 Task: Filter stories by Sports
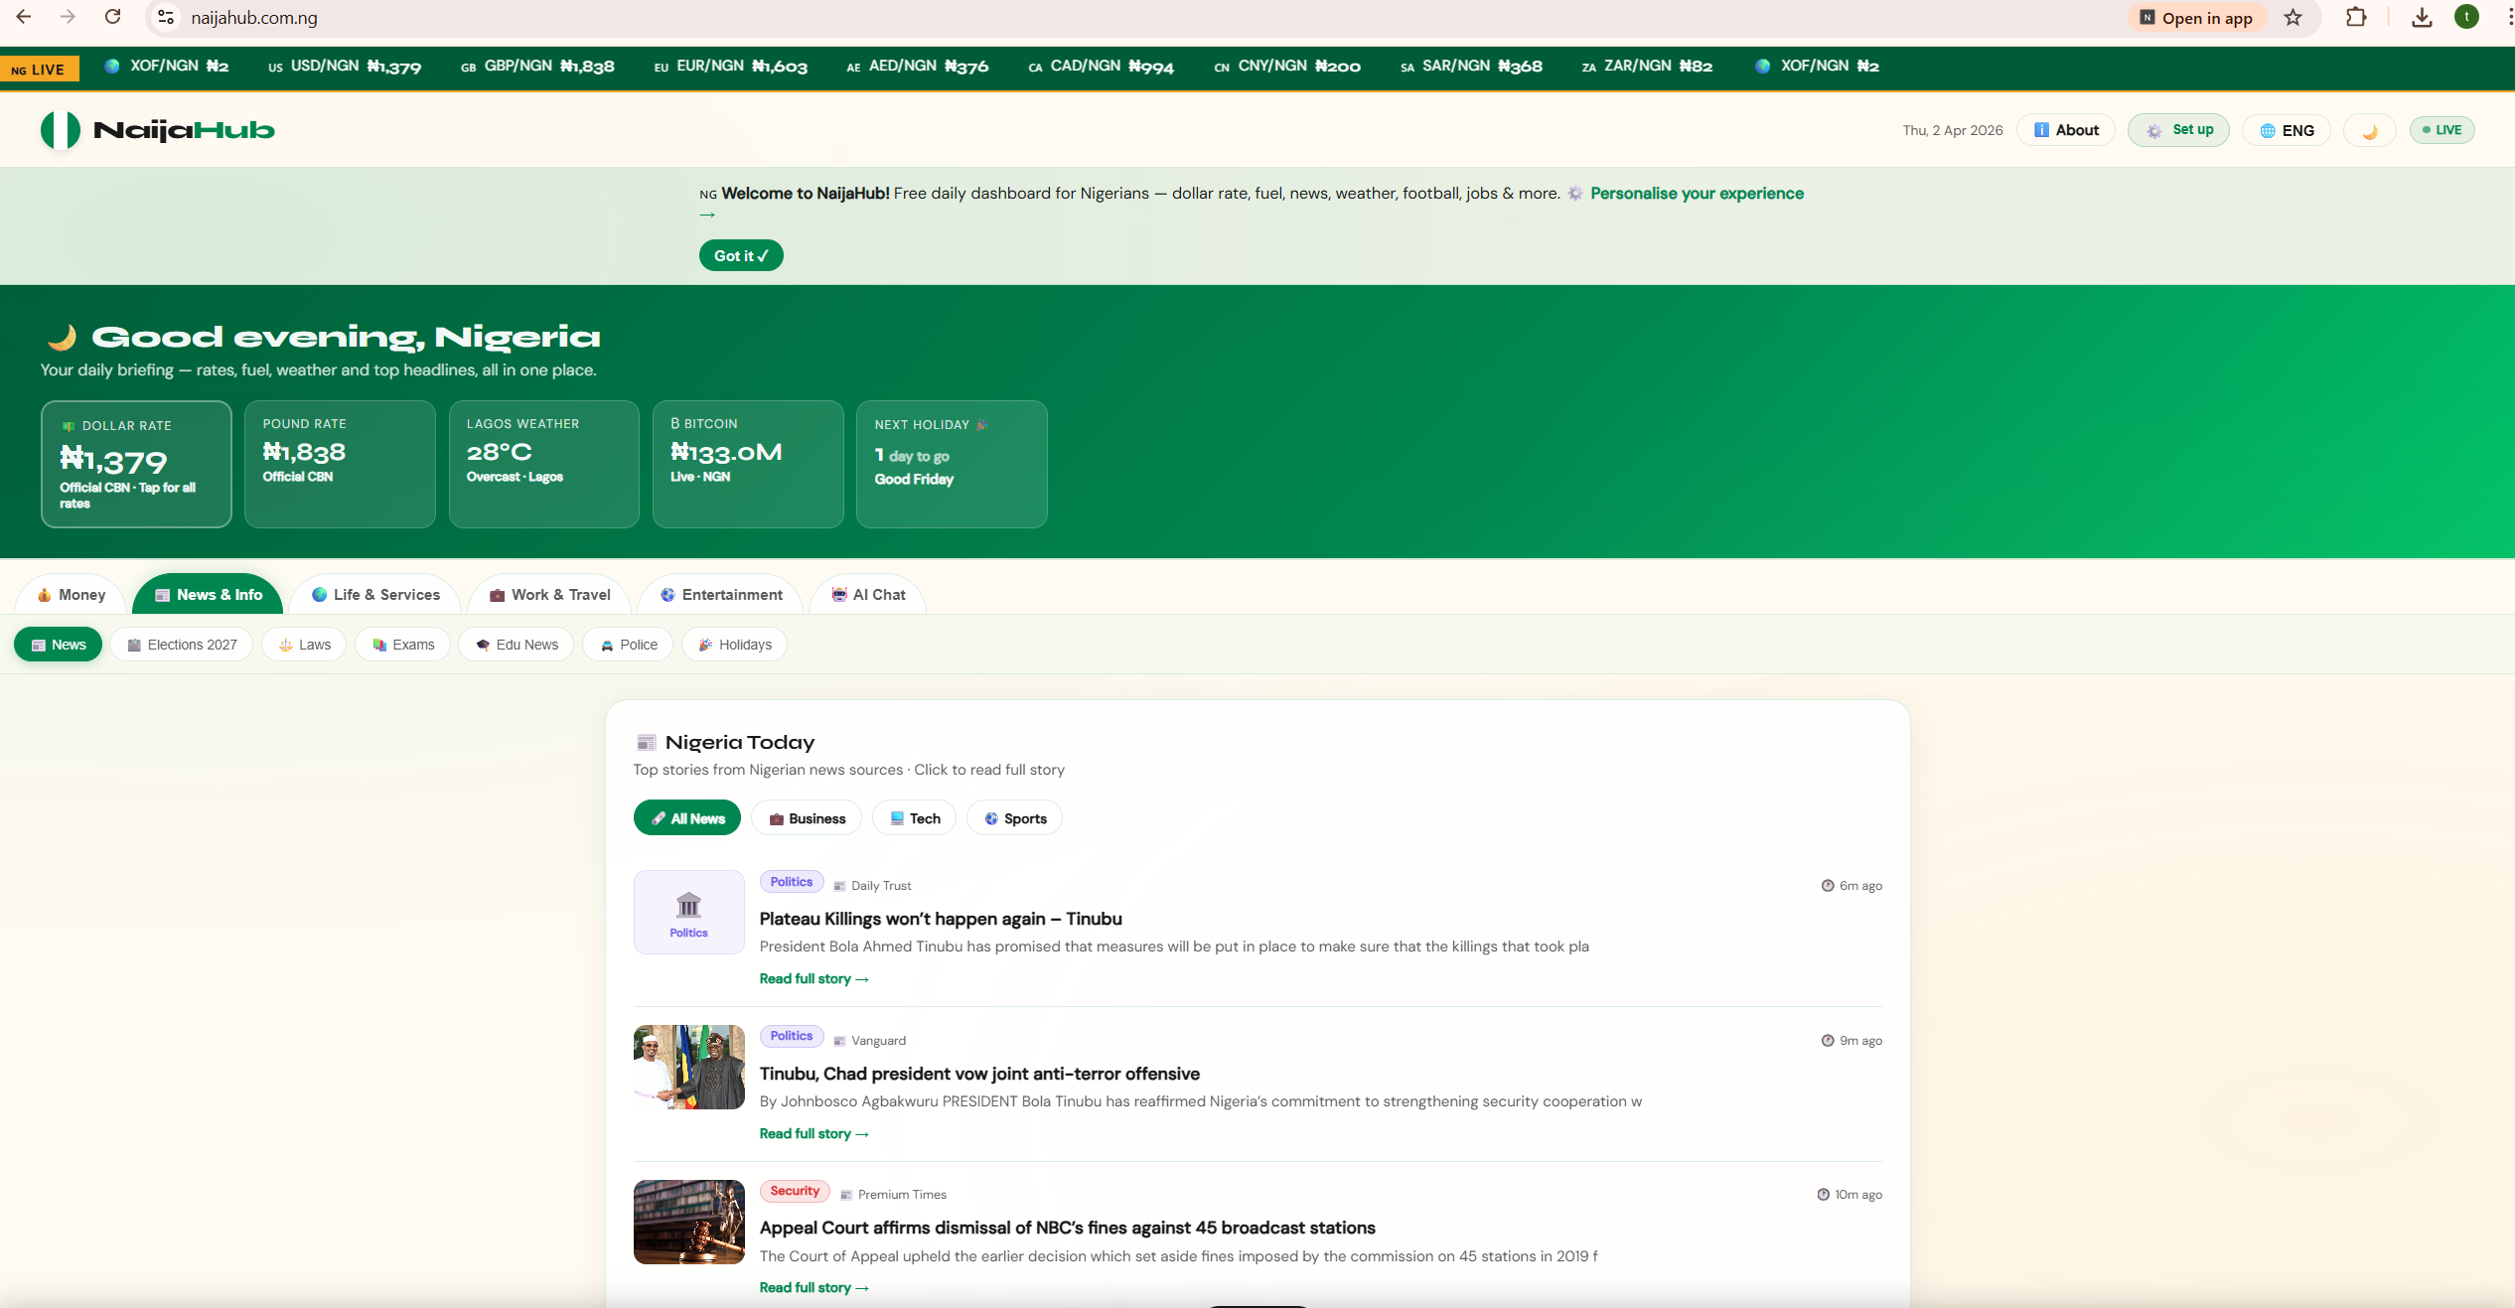tap(1014, 818)
